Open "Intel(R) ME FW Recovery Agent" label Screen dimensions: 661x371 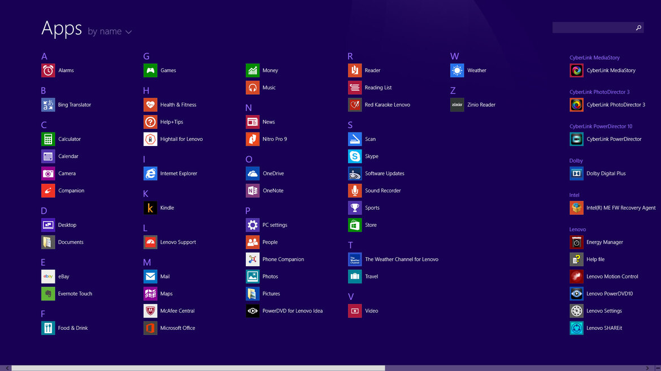[x=621, y=208]
